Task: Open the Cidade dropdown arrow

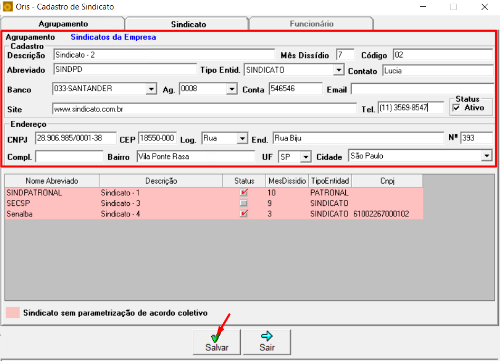Action: pyautogui.click(x=487, y=156)
